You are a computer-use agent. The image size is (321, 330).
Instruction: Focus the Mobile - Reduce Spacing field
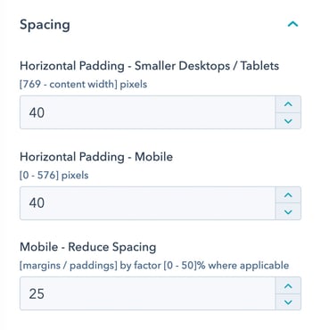point(148,293)
